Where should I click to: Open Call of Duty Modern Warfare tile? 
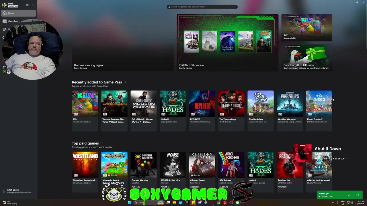[144, 111]
